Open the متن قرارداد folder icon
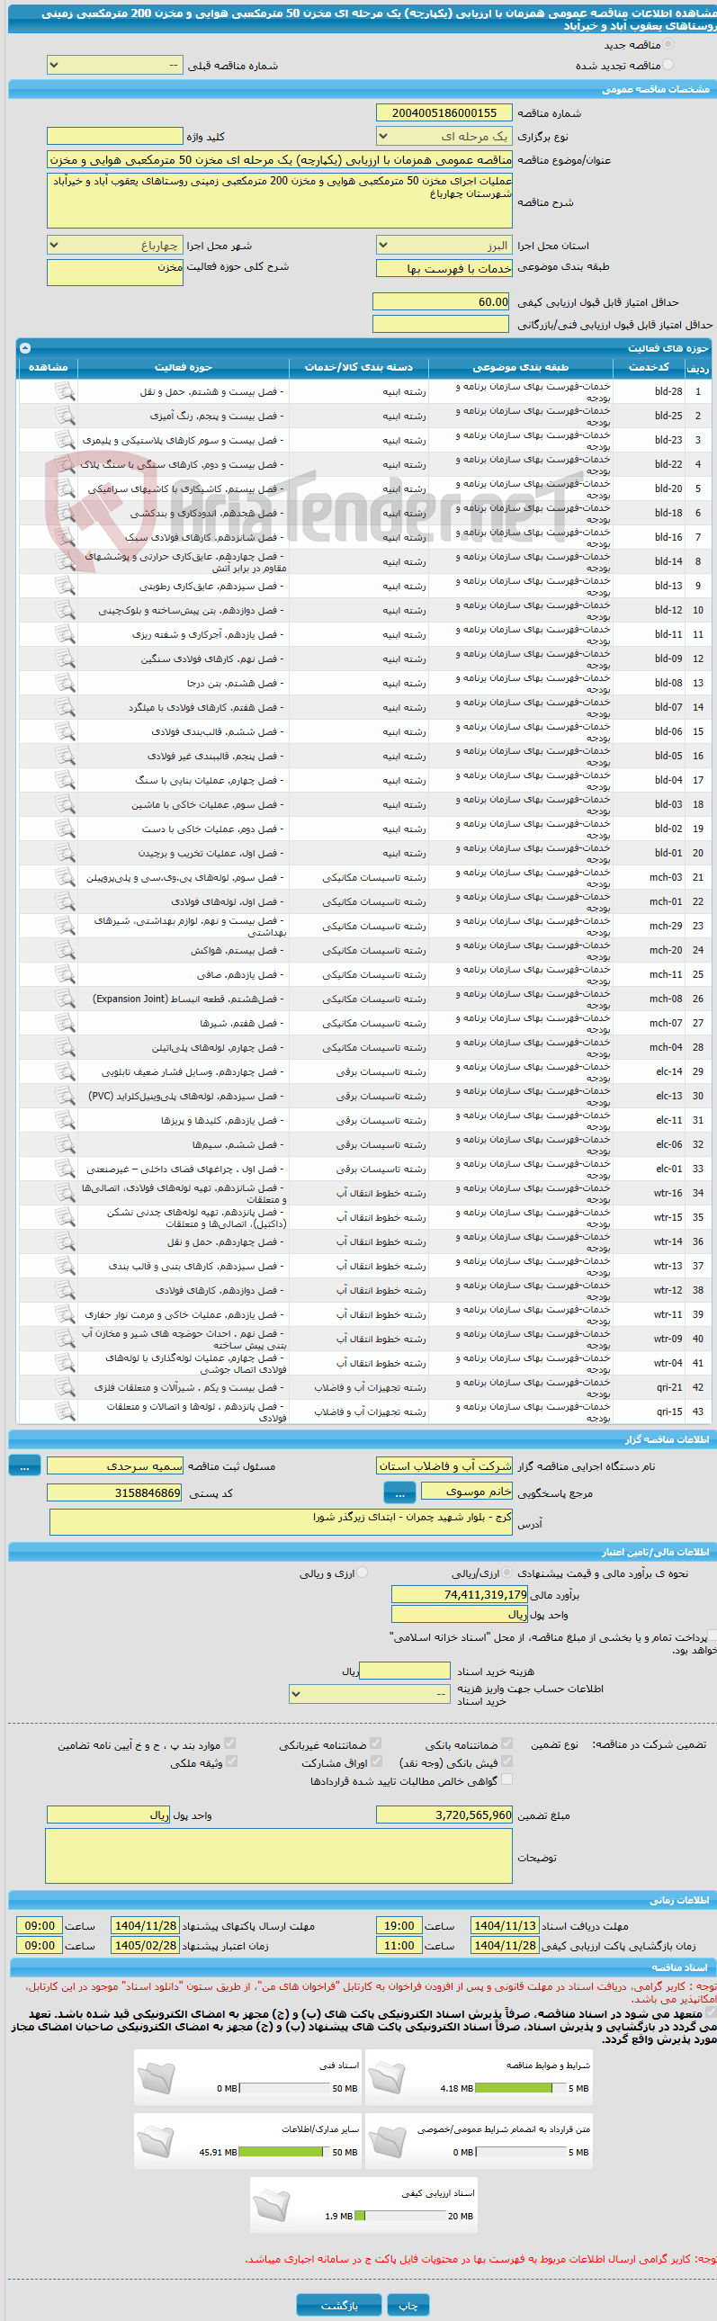The width and height of the screenshot is (717, 2321). (387, 2142)
